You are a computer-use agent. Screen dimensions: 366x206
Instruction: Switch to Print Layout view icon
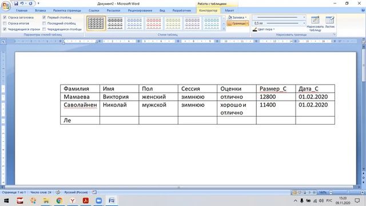pyautogui.click(x=295, y=192)
